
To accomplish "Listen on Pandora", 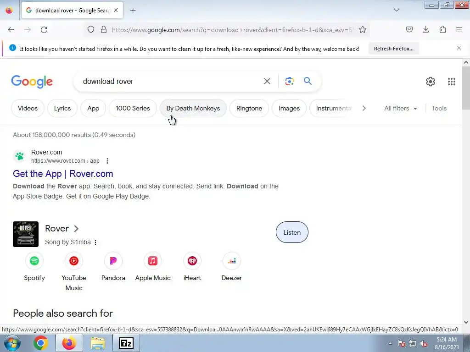I will point(113,266).
